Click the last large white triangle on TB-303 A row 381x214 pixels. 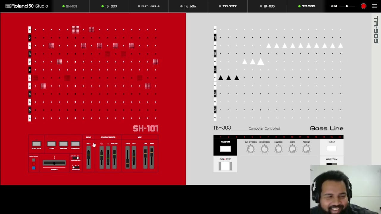coord(341,46)
